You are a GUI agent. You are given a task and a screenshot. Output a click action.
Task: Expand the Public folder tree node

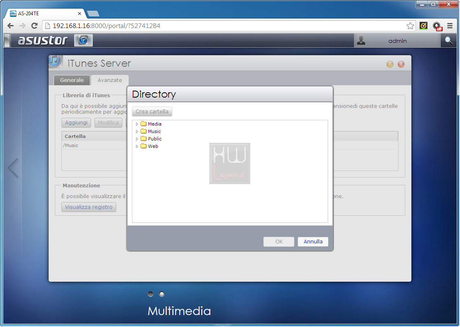pyautogui.click(x=137, y=139)
